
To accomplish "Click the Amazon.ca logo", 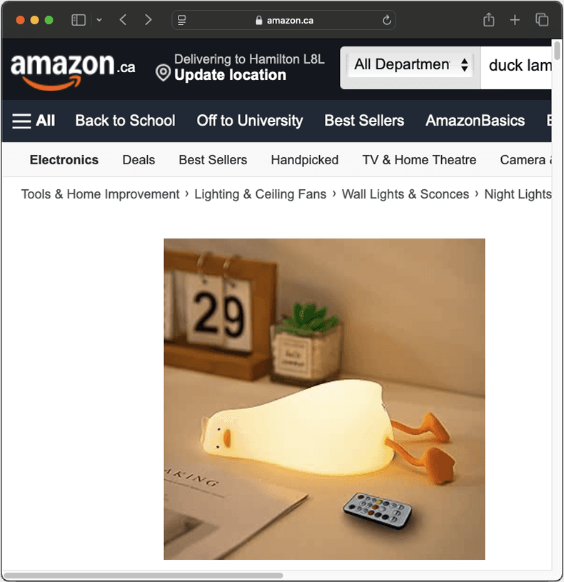I will (x=73, y=71).
